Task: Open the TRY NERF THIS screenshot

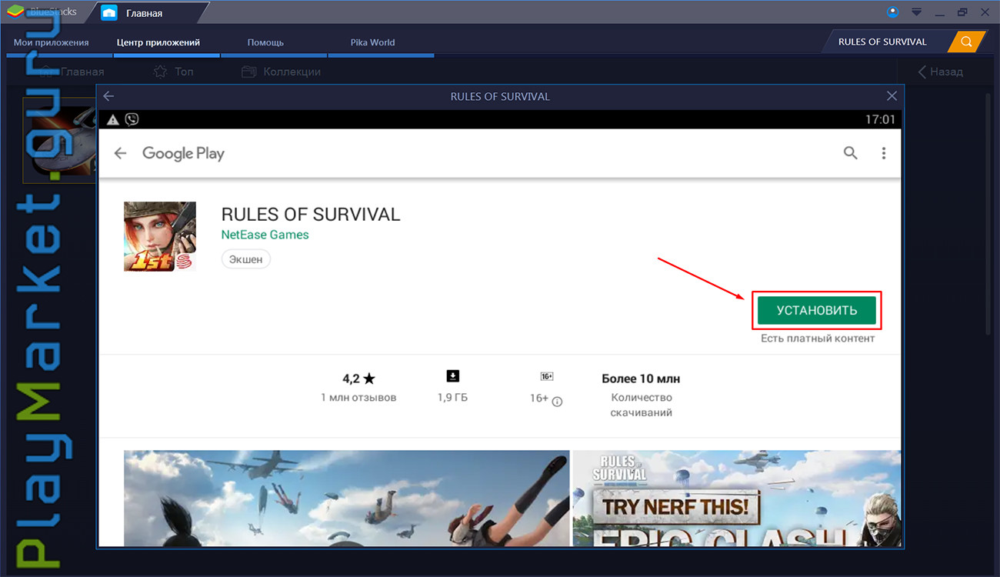Action: pyautogui.click(x=736, y=498)
